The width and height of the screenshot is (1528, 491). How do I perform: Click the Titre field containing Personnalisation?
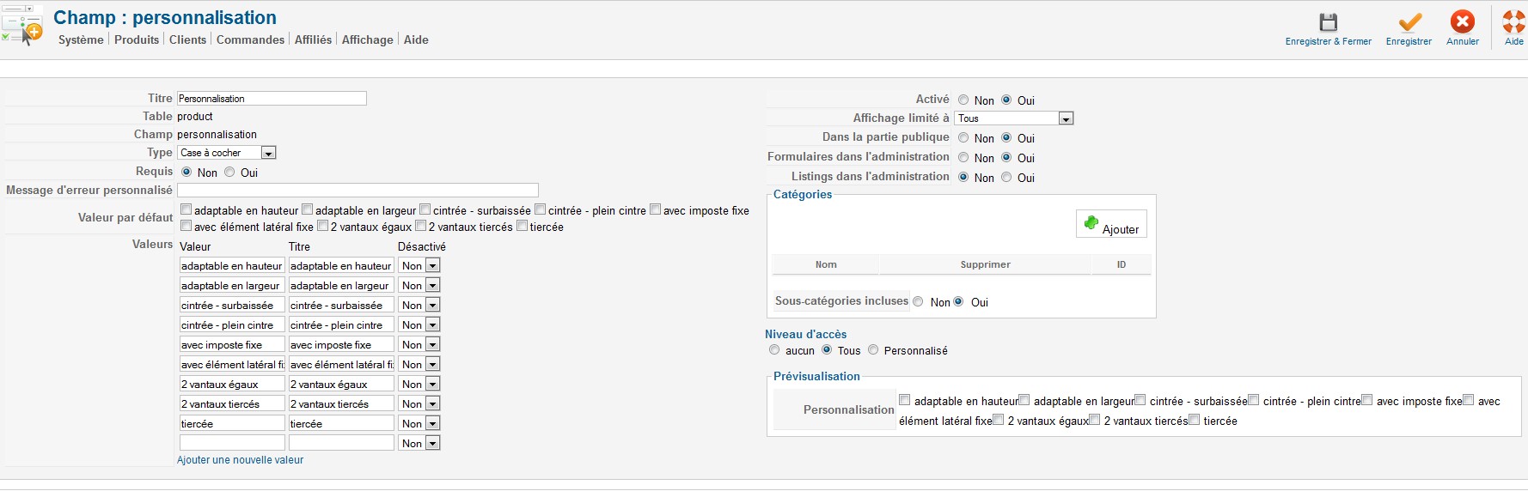272,99
